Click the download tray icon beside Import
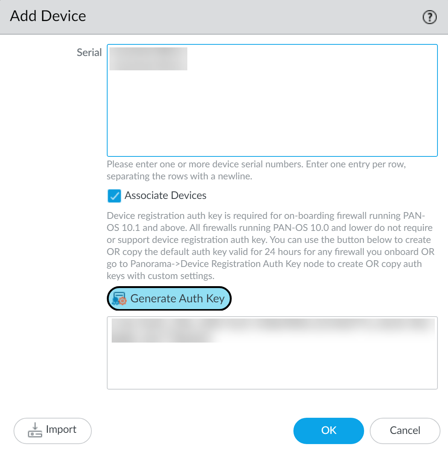This screenshot has height=458, width=448. pyautogui.click(x=35, y=430)
